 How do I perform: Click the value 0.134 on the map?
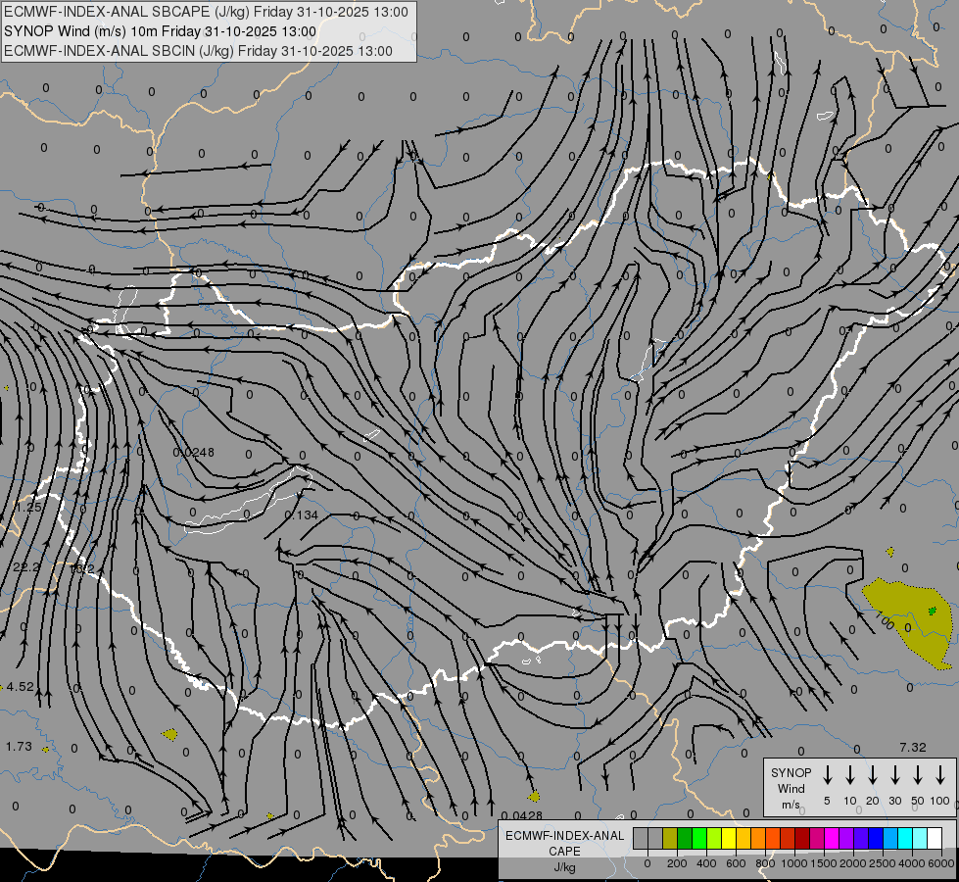tap(302, 515)
